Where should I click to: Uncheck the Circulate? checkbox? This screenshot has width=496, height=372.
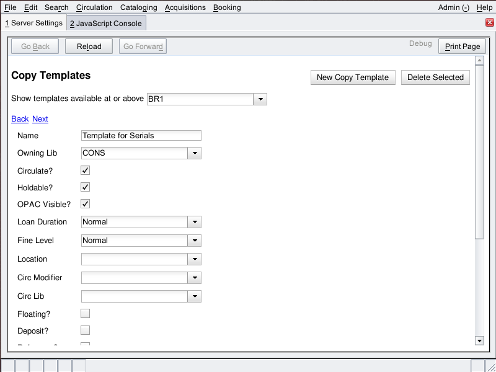(86, 170)
